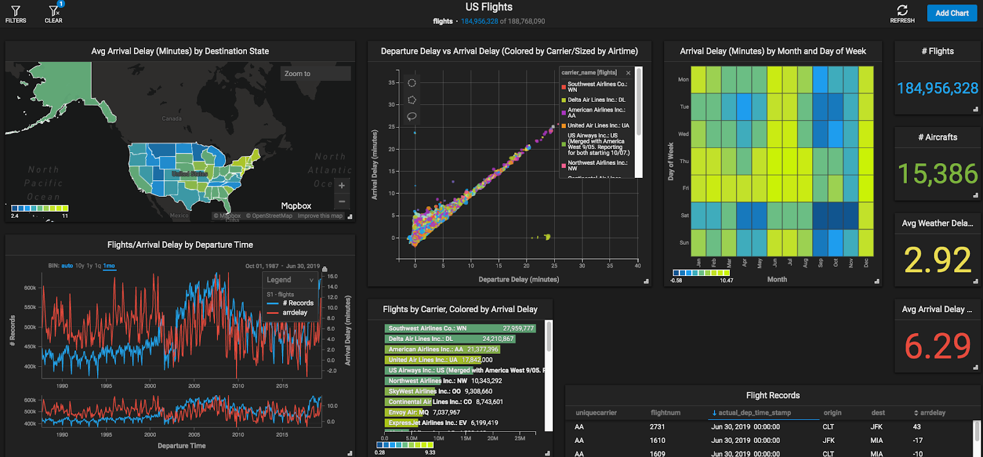The width and height of the screenshot is (983, 457).
Task: Set bin to 1mo
Action: (x=109, y=266)
